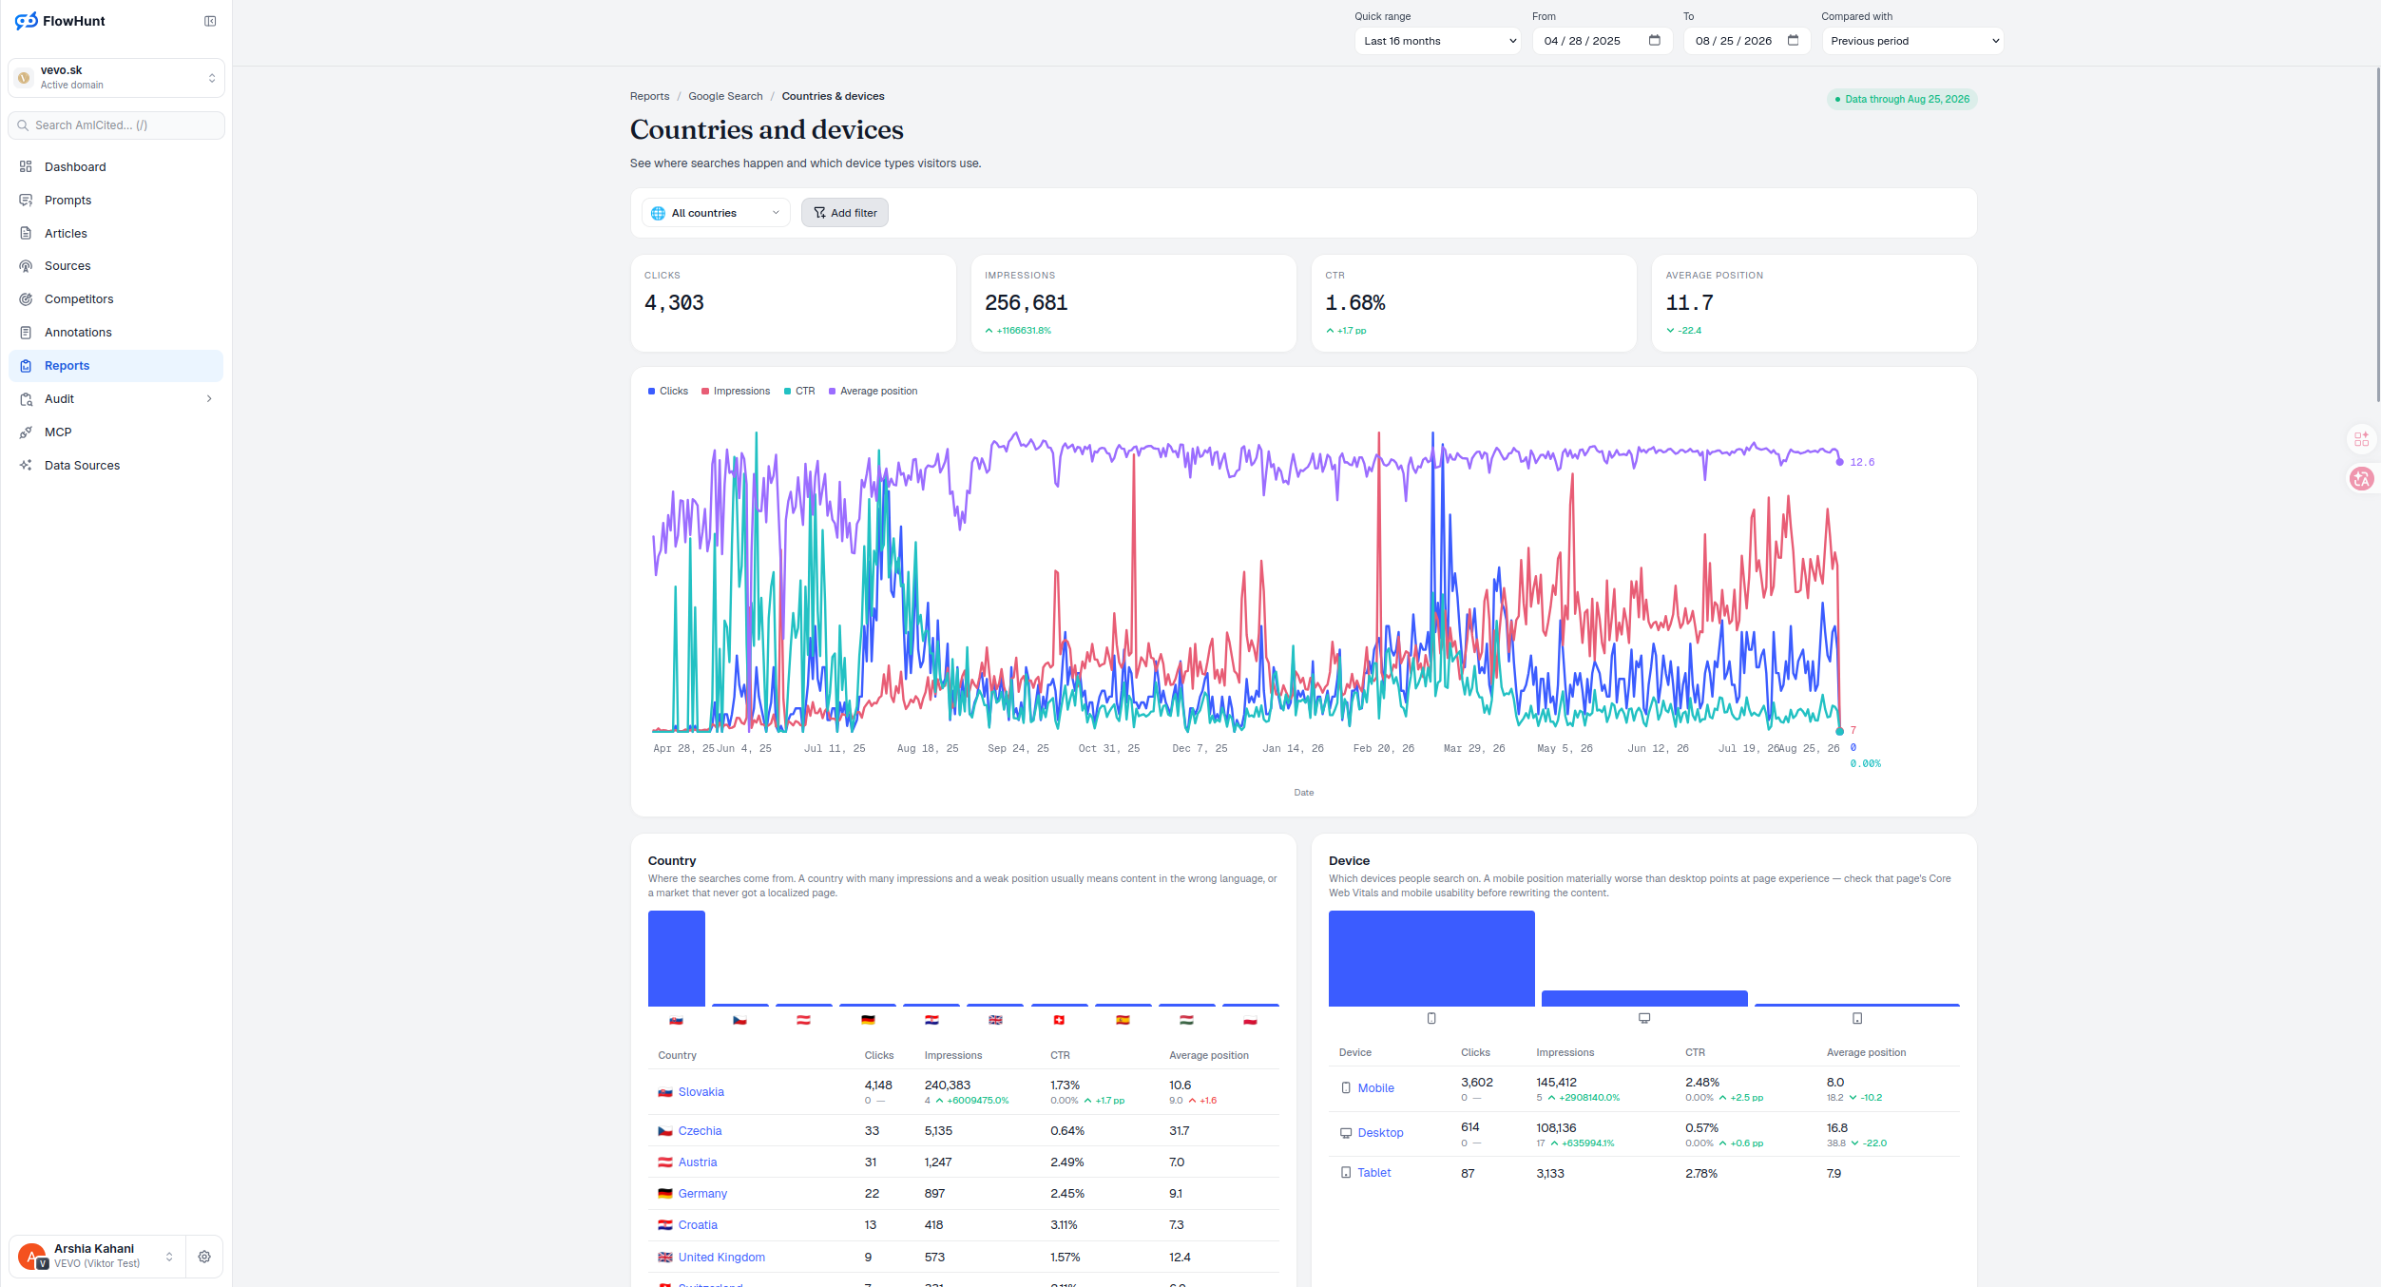This screenshot has height=1287, width=2381.
Task: Click the desktop monitor icon under device chart
Action: coord(1644,1018)
